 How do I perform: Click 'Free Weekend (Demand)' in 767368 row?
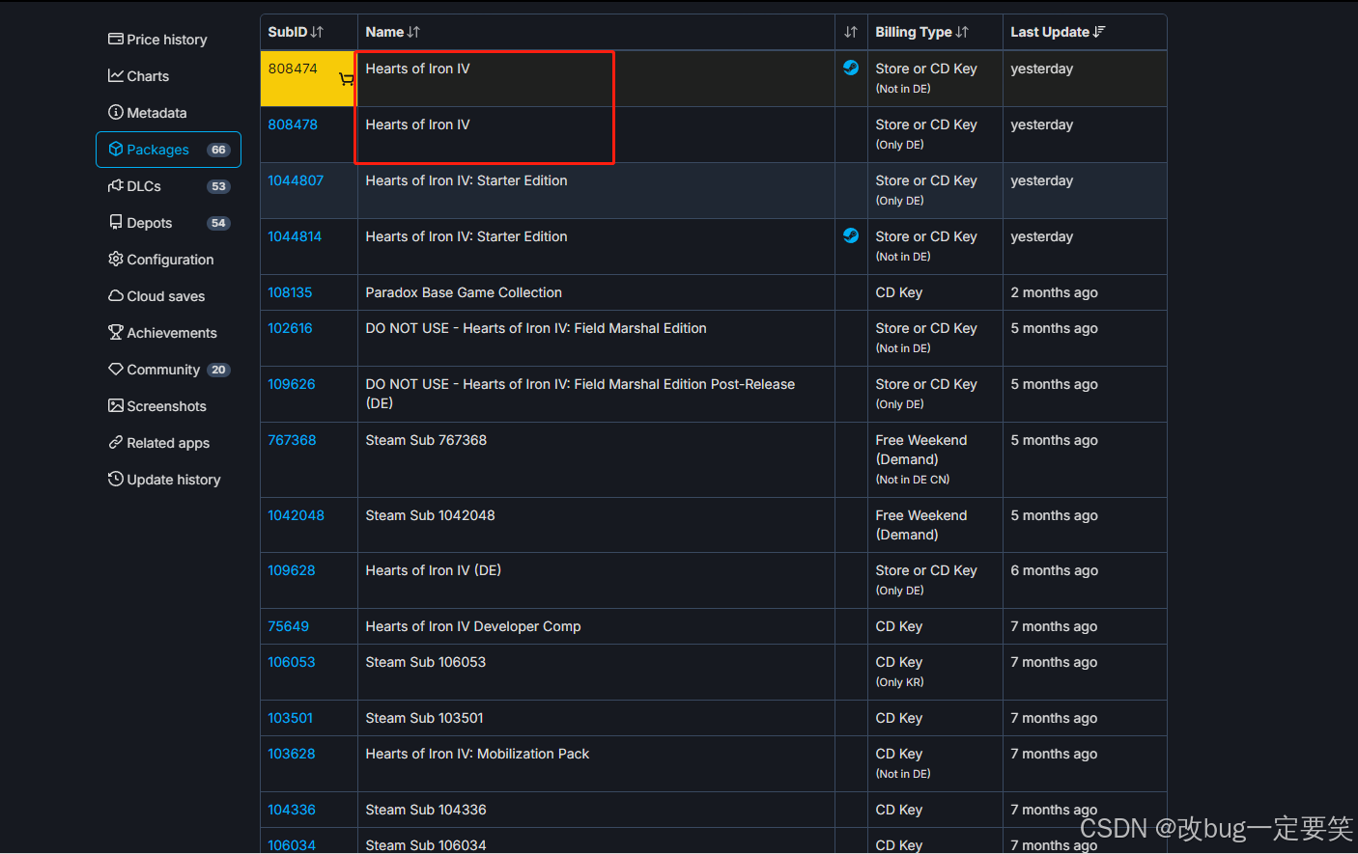point(921,450)
